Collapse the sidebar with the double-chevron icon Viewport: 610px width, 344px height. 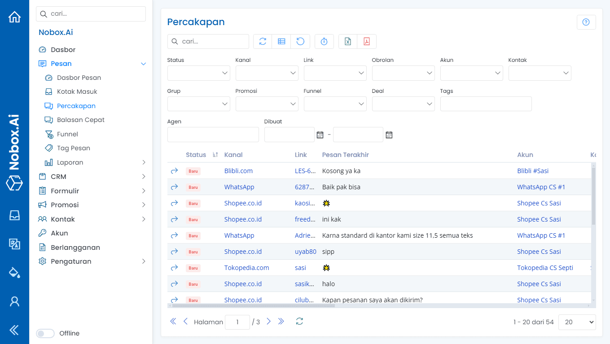click(13, 330)
